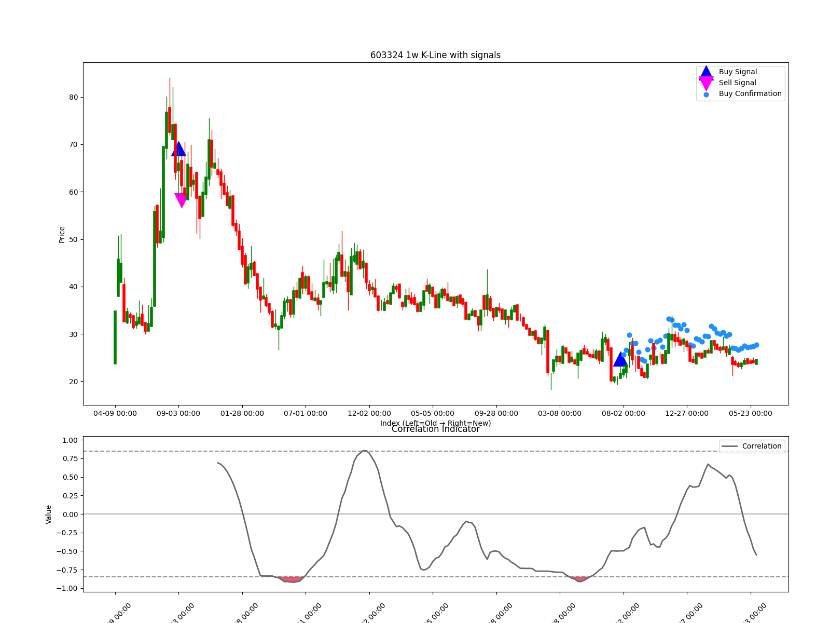Screen dimensions: 830x623
Task: Select the buy signal marker near 08-02 date
Action: pos(620,359)
